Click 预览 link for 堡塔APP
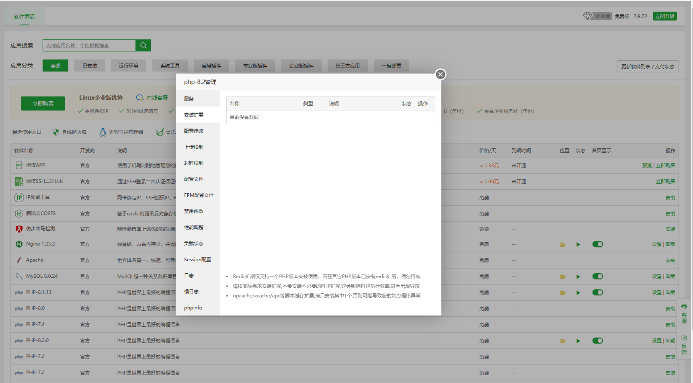The height and width of the screenshot is (383, 693). tap(647, 166)
